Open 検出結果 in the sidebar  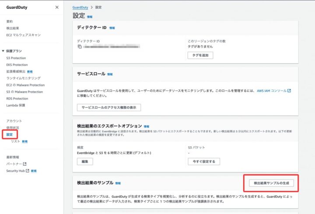13,28
